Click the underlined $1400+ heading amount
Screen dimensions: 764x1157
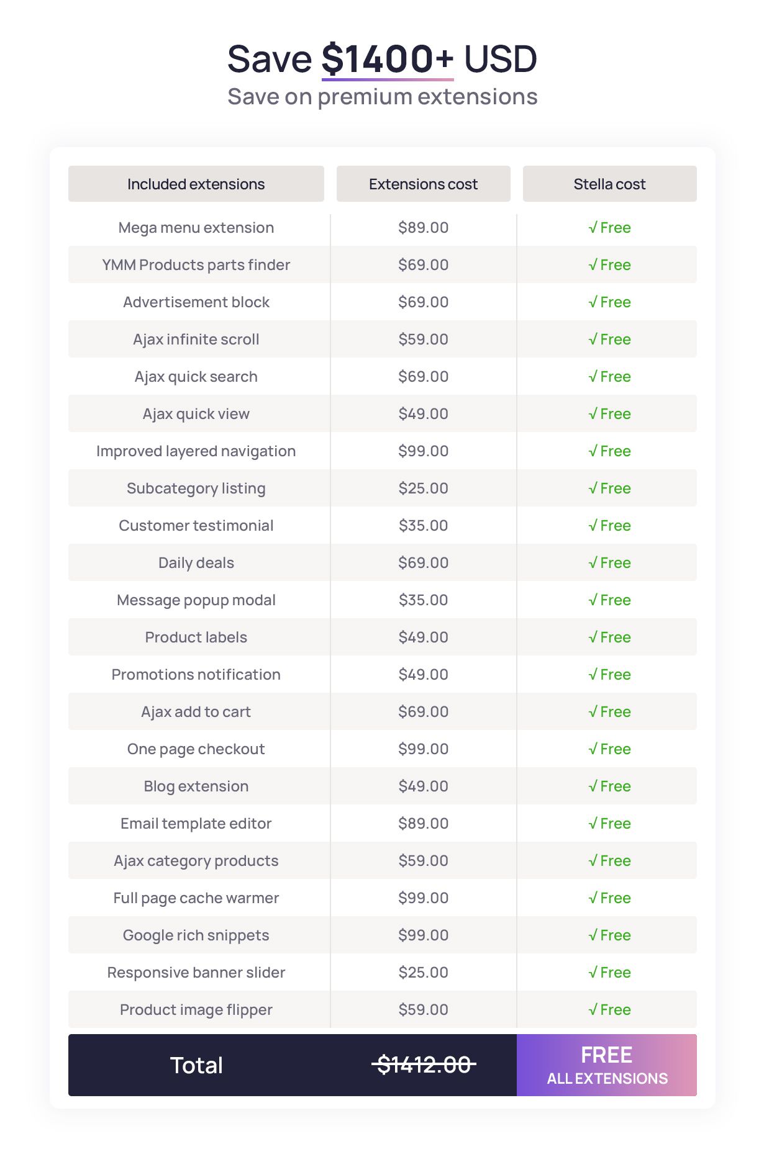[387, 60]
